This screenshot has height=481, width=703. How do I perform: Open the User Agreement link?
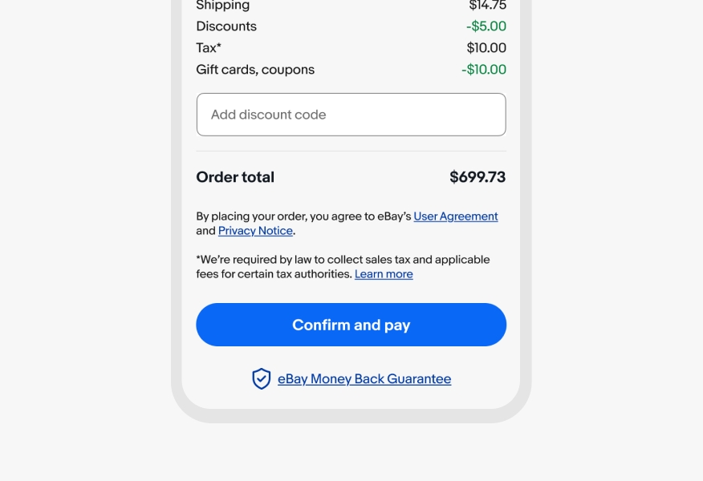pos(456,216)
